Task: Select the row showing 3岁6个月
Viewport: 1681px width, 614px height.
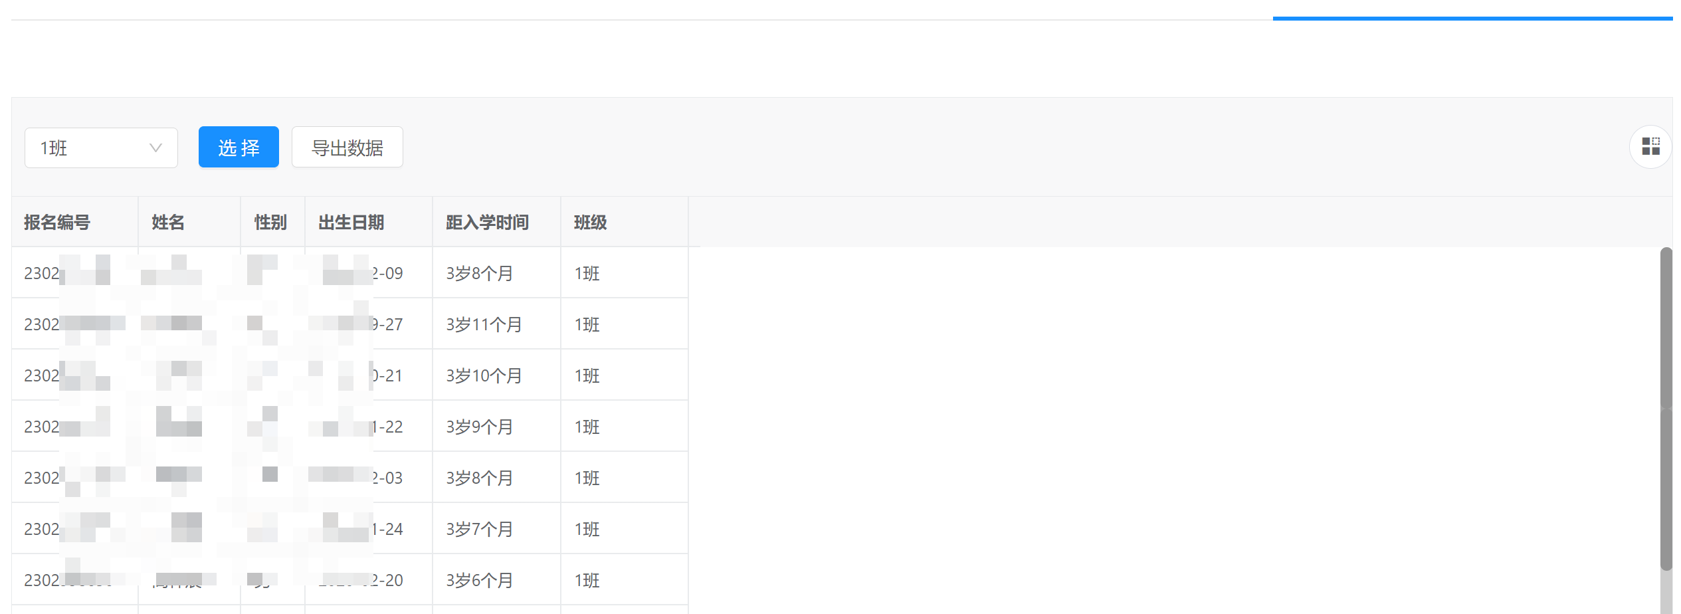Action: point(350,579)
